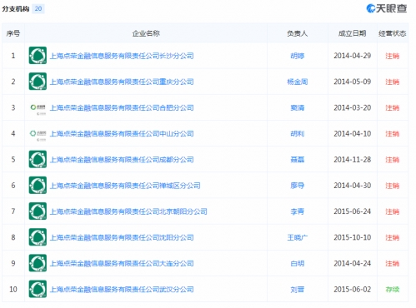Screen dimensions: 416x308
Task: Click the 经营状态 column header
Action: [x=393, y=33]
